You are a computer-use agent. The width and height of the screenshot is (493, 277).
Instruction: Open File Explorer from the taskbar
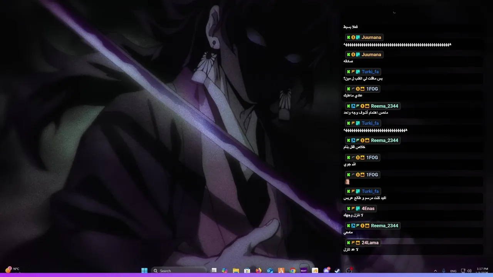236,270
